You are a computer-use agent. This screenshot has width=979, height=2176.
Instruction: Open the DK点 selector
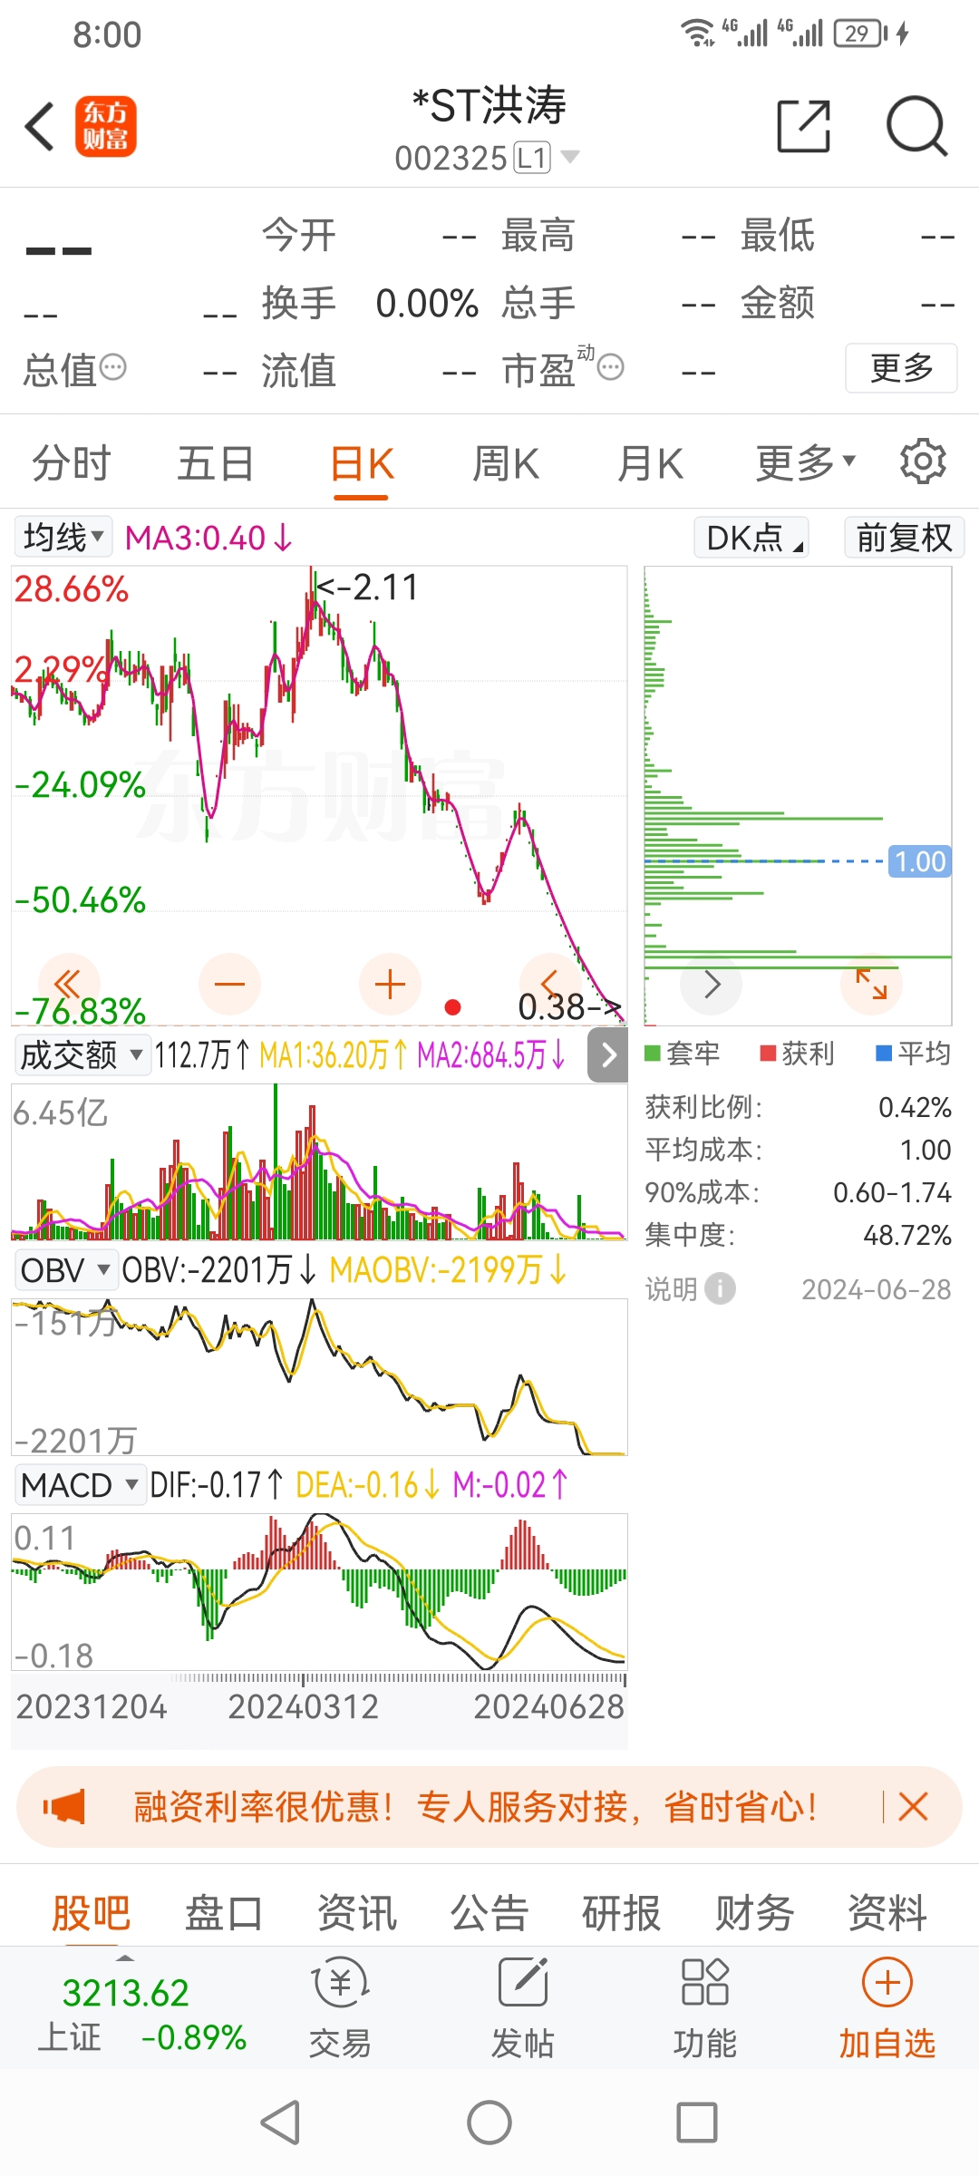pos(751,538)
